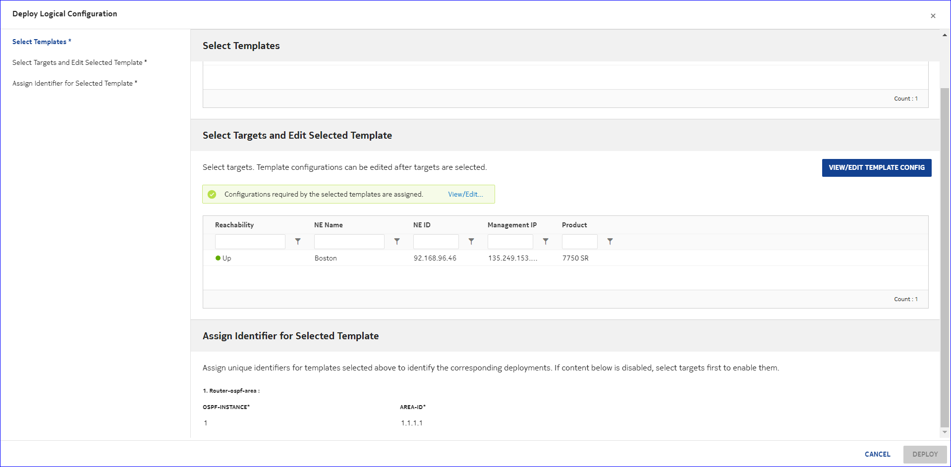951x467 pixels.
Task: Click the green Up status dot
Action: click(218, 258)
